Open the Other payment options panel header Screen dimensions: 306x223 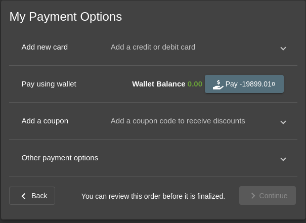coord(153,158)
